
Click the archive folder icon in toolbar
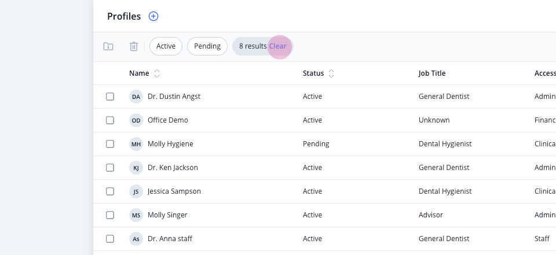pyautogui.click(x=108, y=46)
